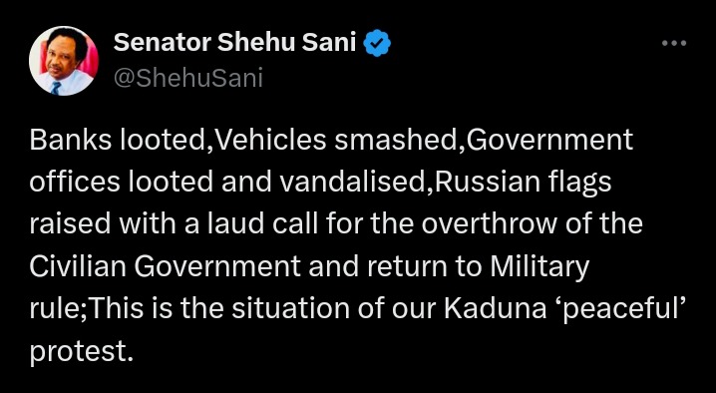Select the phrase 'Russian flags' in the tweet

pos(524,184)
